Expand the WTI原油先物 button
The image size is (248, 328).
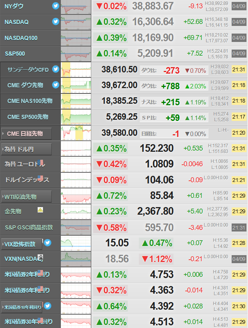point(26,197)
